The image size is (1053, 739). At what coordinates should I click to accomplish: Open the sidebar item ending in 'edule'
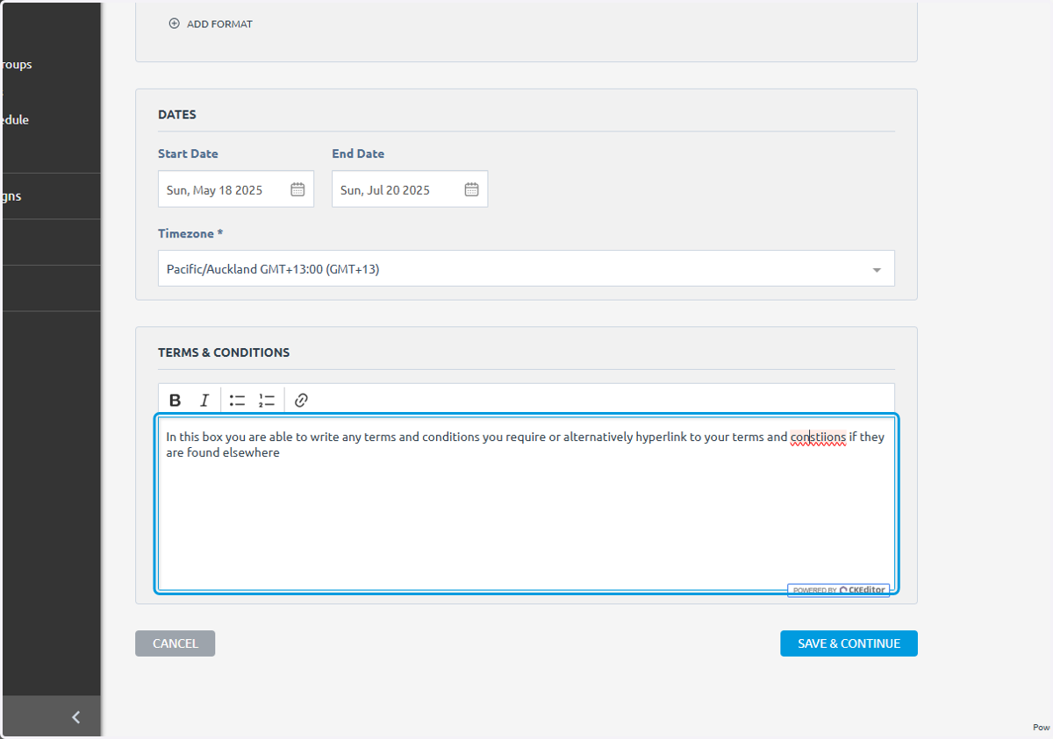tap(15, 120)
